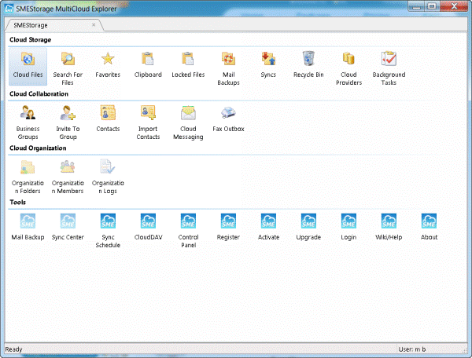
Task: Launch the Mail Backup tool
Action: [x=28, y=228]
